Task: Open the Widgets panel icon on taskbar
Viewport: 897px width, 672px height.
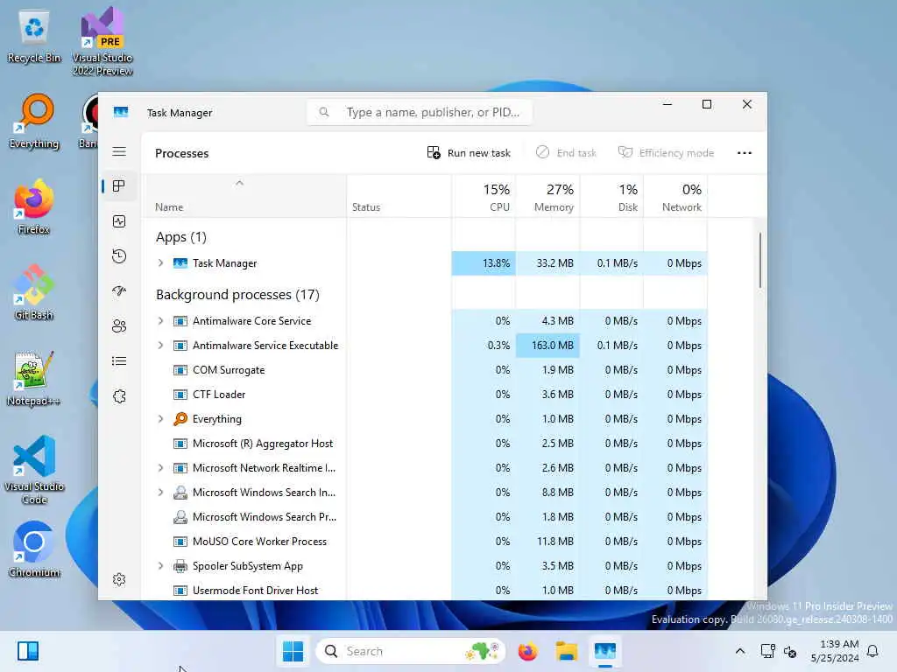Action: 27,651
